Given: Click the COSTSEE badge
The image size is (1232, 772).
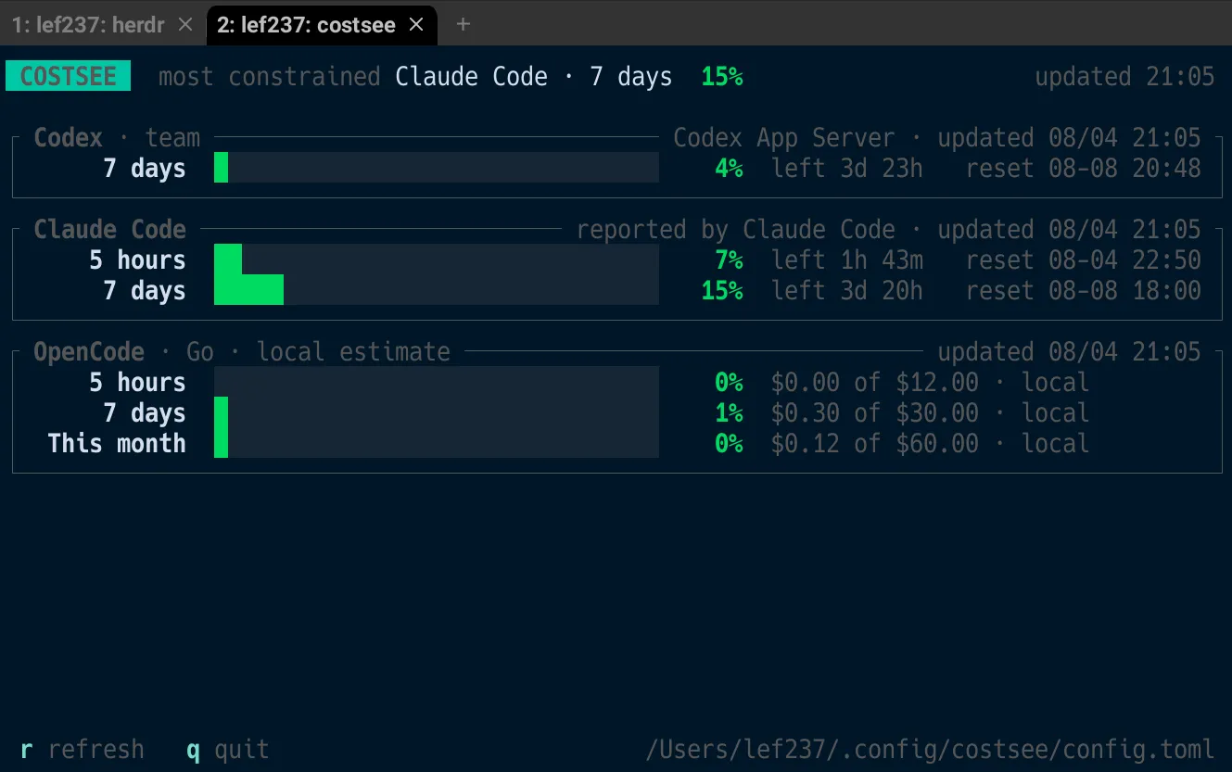Looking at the screenshot, I should click(69, 76).
